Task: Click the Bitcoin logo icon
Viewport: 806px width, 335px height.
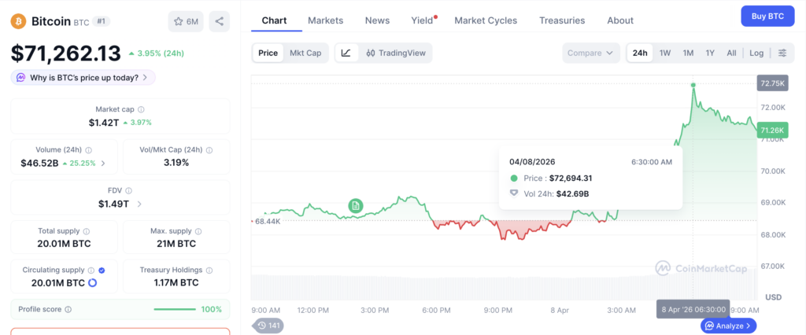Action: pos(19,21)
